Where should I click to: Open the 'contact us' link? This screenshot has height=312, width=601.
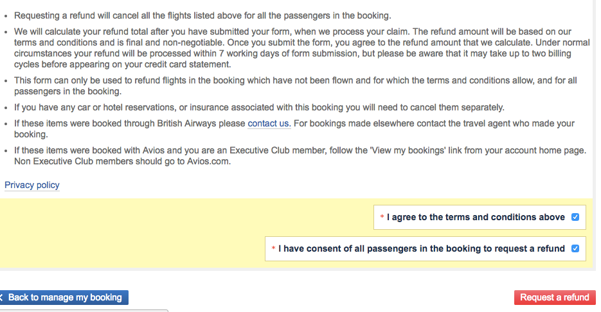pyautogui.click(x=269, y=123)
